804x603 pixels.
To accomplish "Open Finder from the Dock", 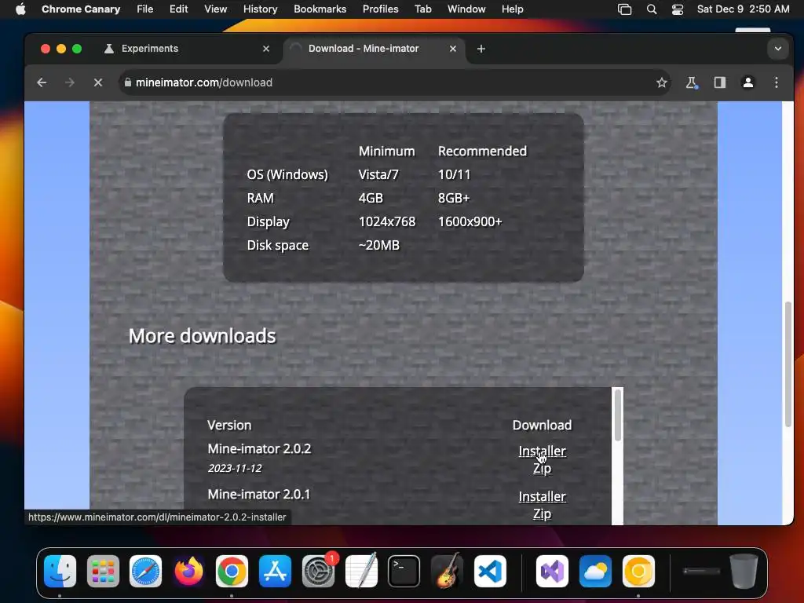I will coord(60,572).
